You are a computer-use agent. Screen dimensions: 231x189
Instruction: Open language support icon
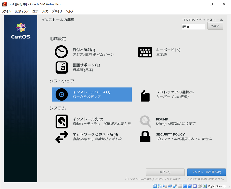click(62, 67)
